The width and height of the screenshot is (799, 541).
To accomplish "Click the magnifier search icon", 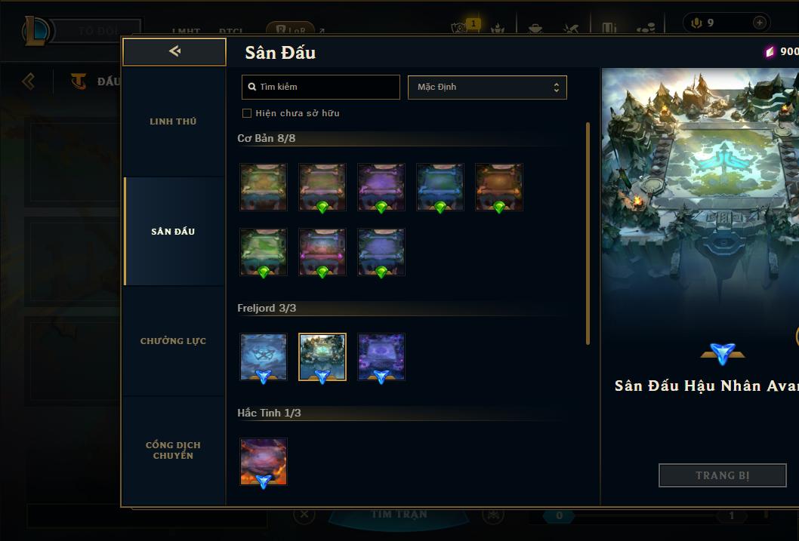I will (251, 87).
